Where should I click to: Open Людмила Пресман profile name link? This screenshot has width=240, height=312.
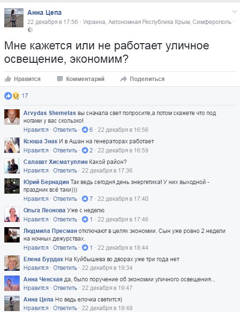coord(50,231)
